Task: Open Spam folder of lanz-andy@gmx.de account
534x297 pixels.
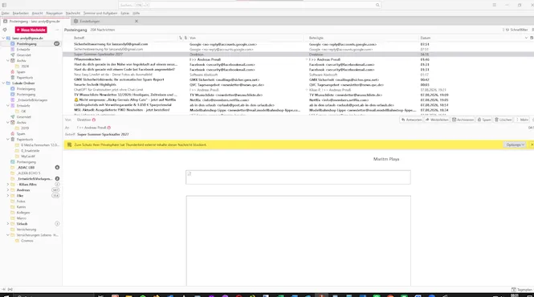Action: (x=21, y=72)
